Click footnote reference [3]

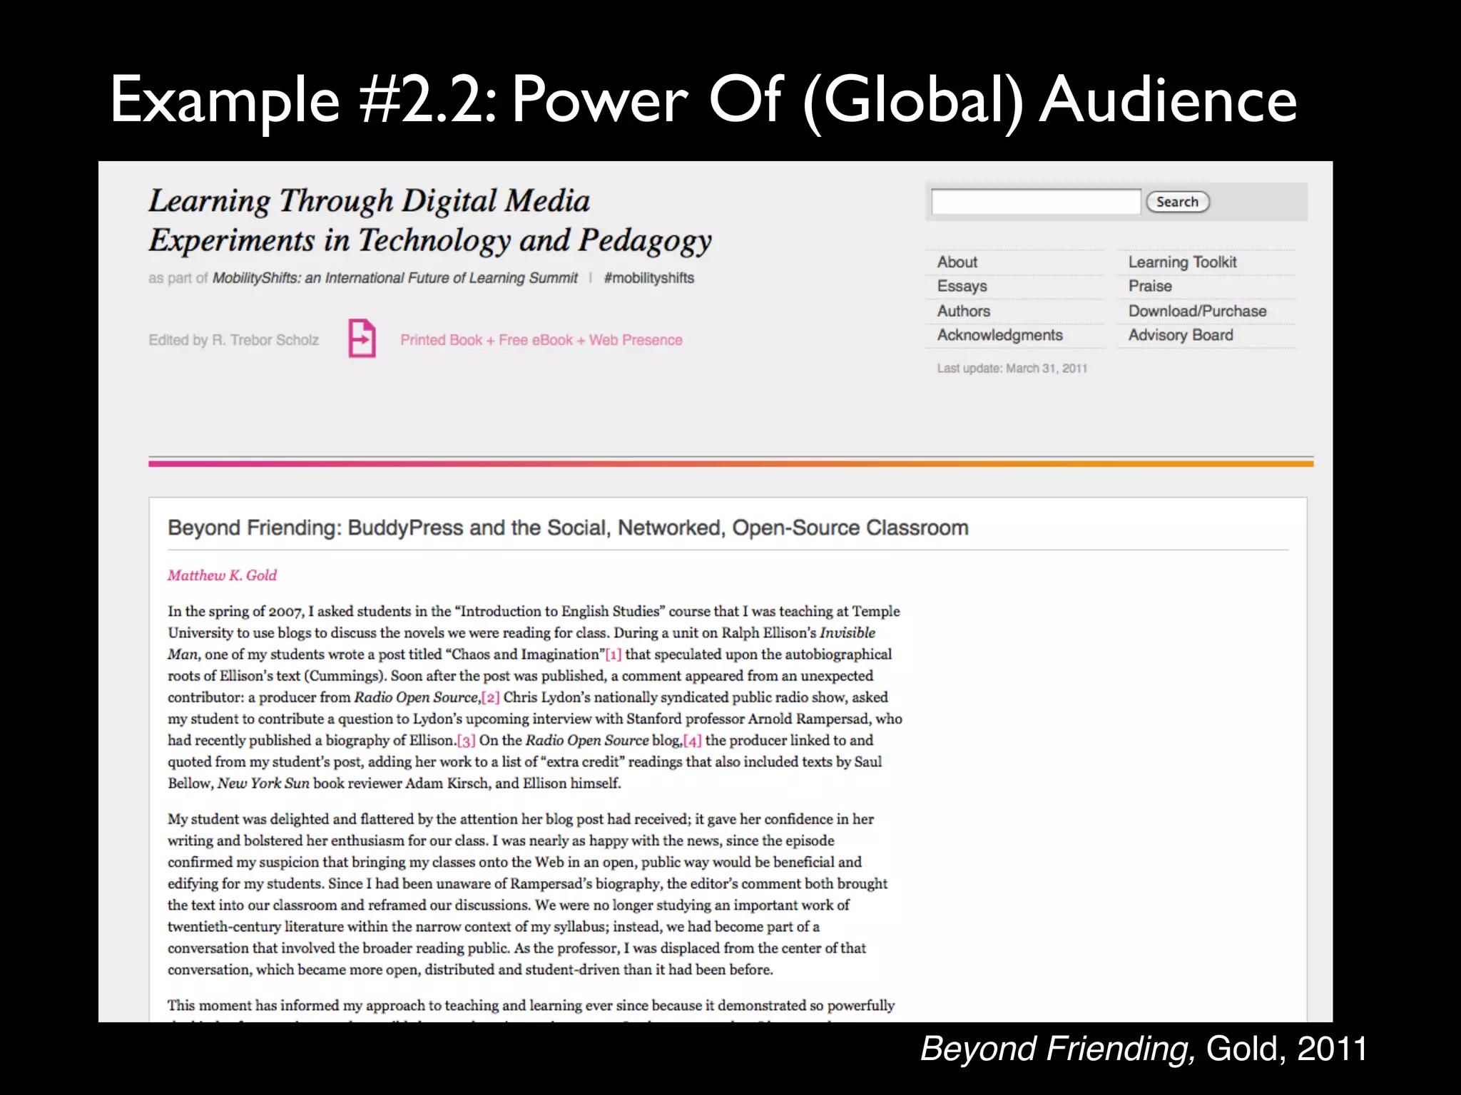466,741
